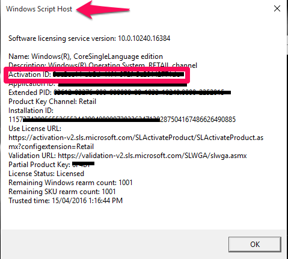Click the Use License URL label
This screenshot has width=288, height=259.
click(35, 129)
